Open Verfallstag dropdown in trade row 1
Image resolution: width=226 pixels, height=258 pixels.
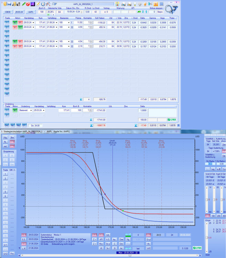56,23
